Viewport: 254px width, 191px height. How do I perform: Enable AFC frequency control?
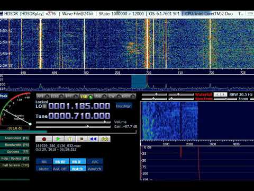pyautogui.click(x=95, y=162)
